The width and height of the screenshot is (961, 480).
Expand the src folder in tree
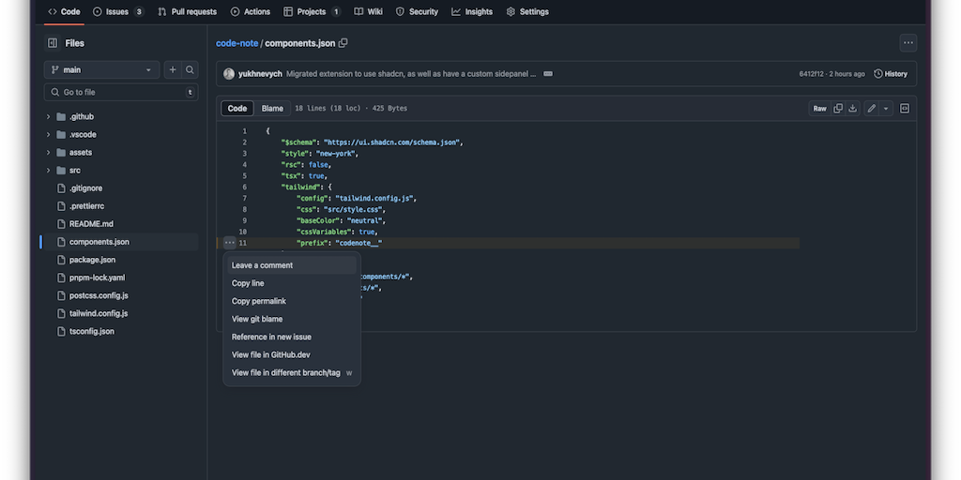coord(49,171)
